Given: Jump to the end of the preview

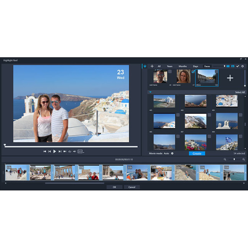Looking at the screenshot, I should pos(65,151).
